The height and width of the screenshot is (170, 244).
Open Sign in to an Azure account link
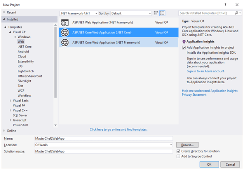(x=206, y=71)
